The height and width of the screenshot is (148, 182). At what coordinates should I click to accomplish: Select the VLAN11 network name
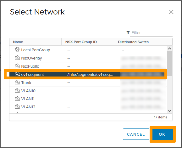(x=28, y=99)
